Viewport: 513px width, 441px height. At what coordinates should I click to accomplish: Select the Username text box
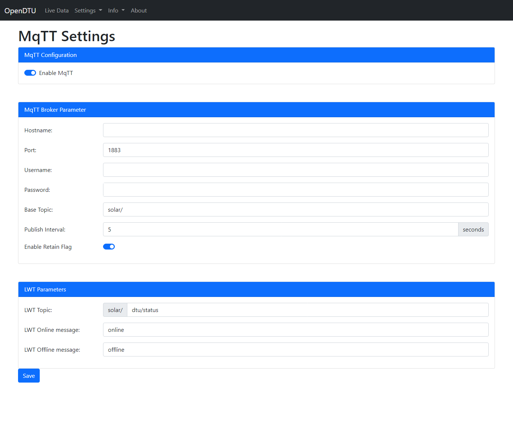coord(296,170)
